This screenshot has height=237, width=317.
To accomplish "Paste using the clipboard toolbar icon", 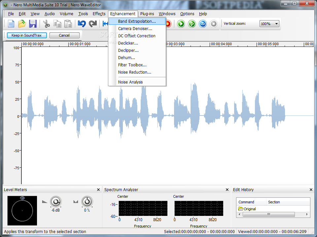I will pos(68,24).
